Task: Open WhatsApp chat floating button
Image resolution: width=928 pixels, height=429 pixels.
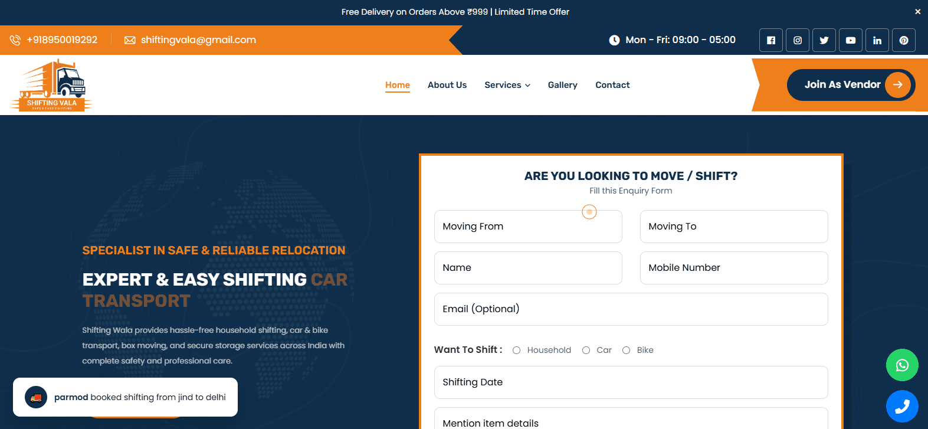Action: click(902, 365)
